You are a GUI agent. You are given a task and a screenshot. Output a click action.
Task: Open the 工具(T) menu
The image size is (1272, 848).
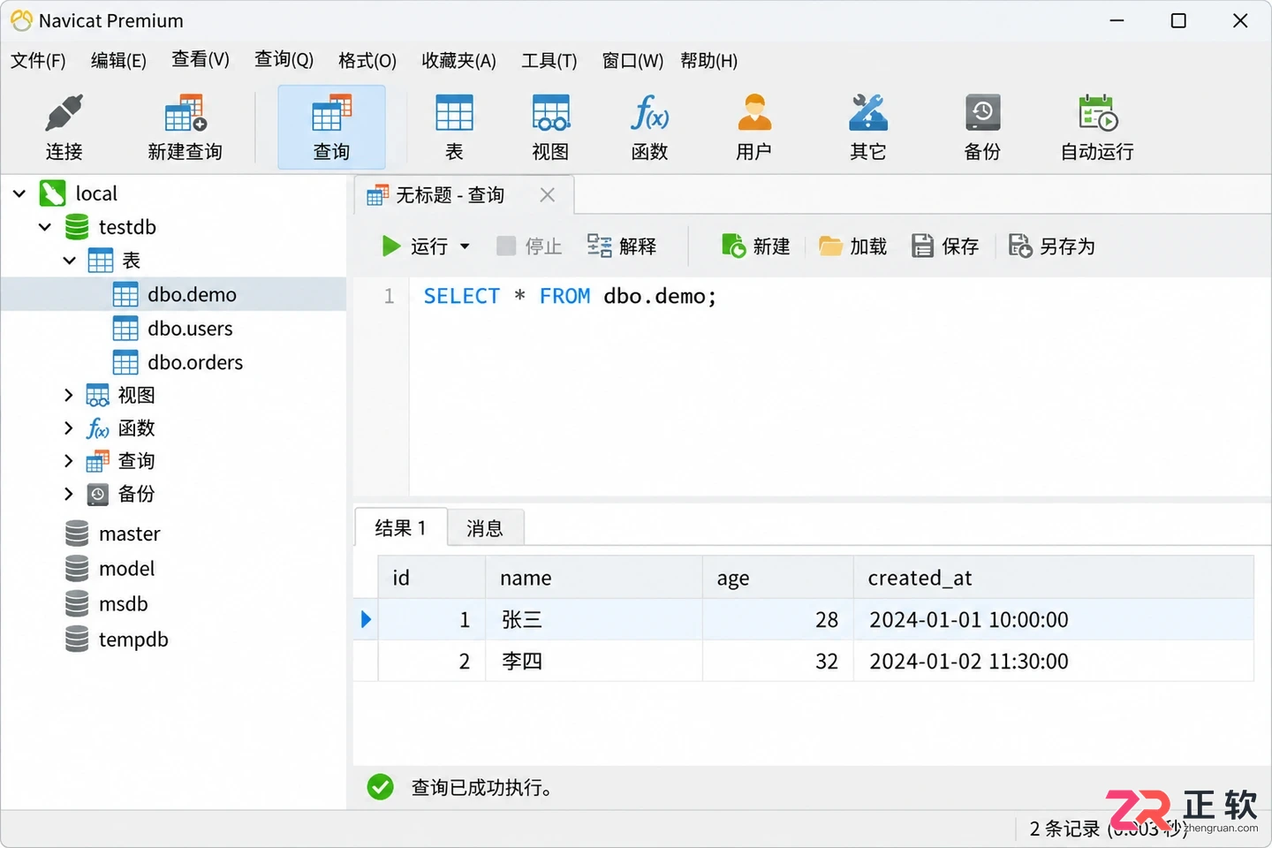549,60
